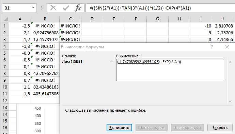Click cell B3 with 1,645781072
Screen dimensions: 235x134
tap(45, 40)
